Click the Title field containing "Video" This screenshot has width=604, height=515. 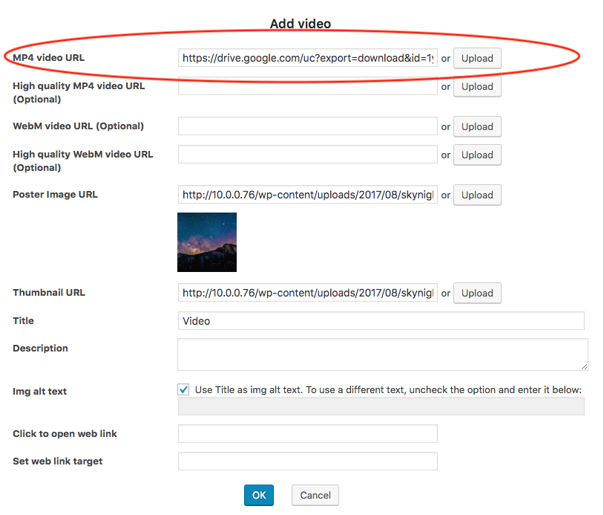(x=381, y=321)
